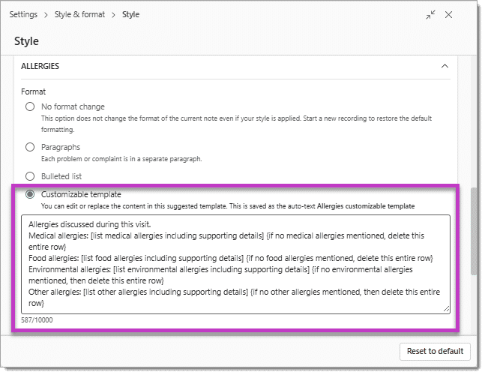The width and height of the screenshot is (485, 375).
Task: Select the No format change radio button
Action: coord(30,106)
